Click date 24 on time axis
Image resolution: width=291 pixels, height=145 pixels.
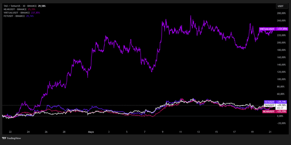click(x=28, y=132)
